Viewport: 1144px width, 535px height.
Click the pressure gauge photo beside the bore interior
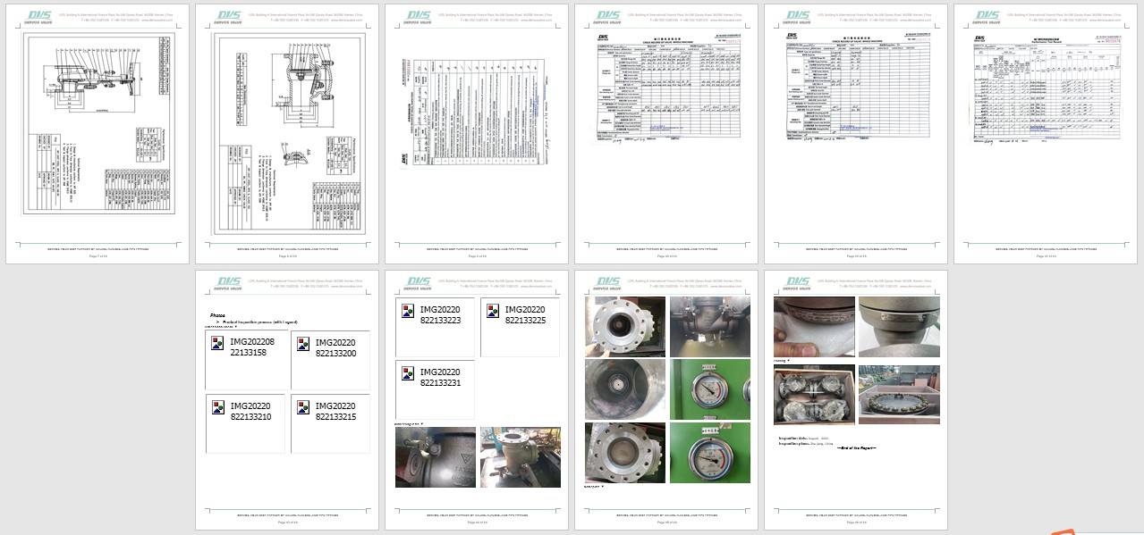click(710, 389)
